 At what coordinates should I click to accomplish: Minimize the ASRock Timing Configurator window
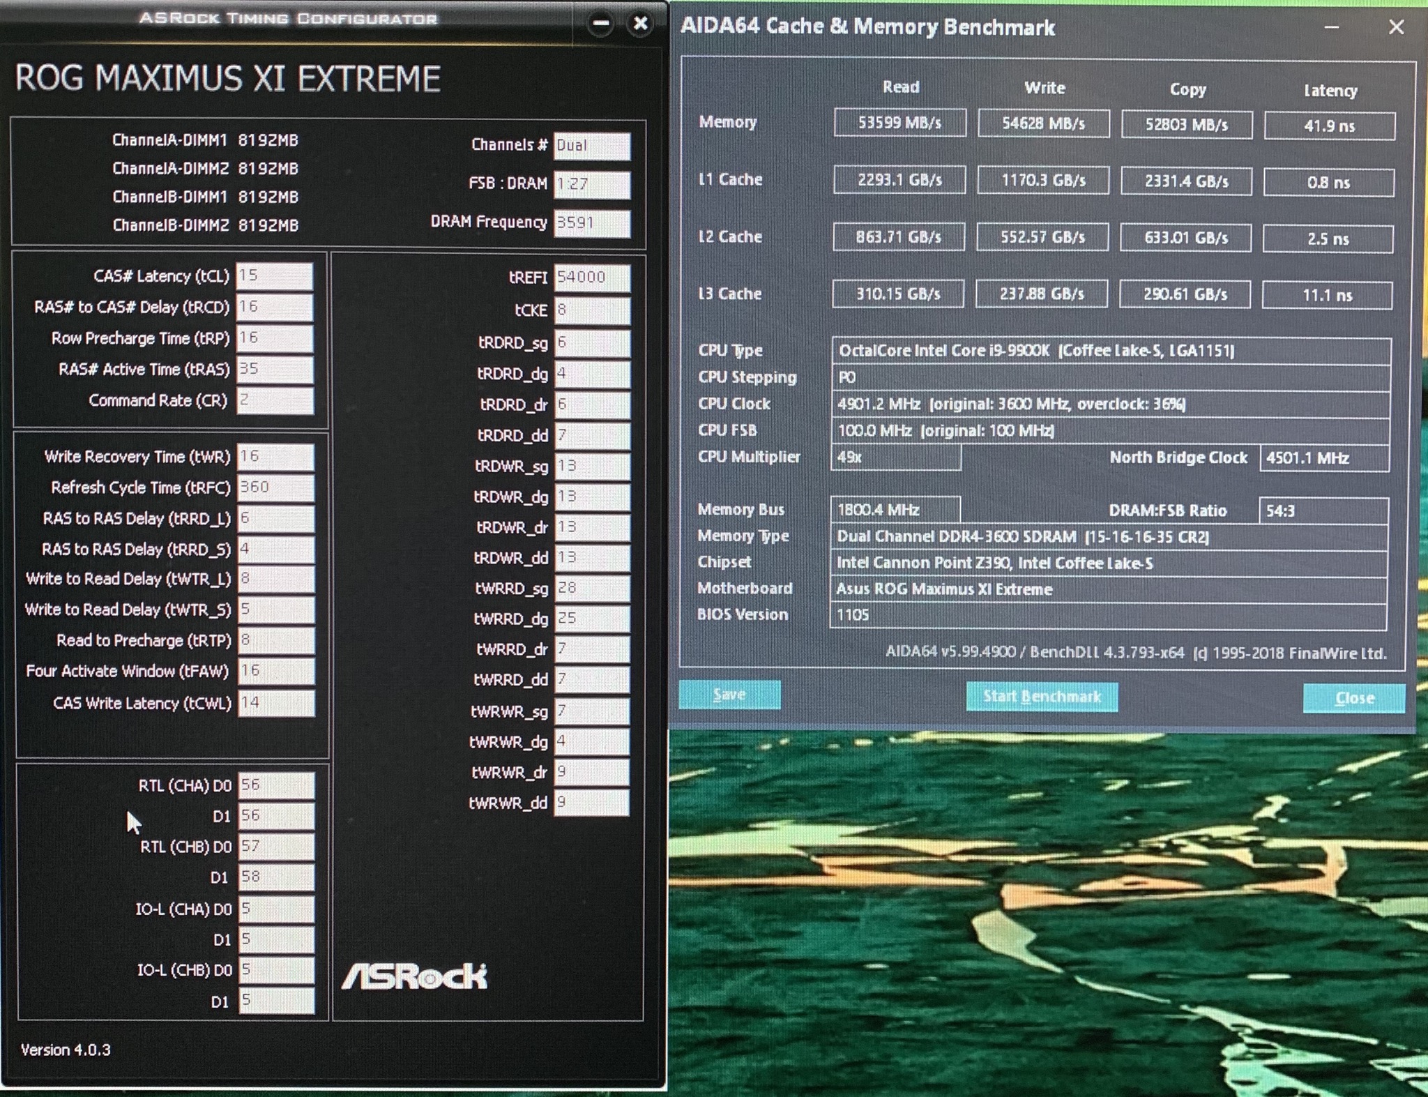click(x=600, y=24)
